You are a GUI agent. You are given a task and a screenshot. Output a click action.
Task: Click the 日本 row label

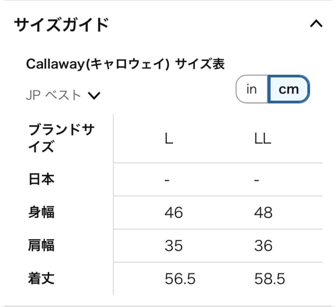(41, 180)
